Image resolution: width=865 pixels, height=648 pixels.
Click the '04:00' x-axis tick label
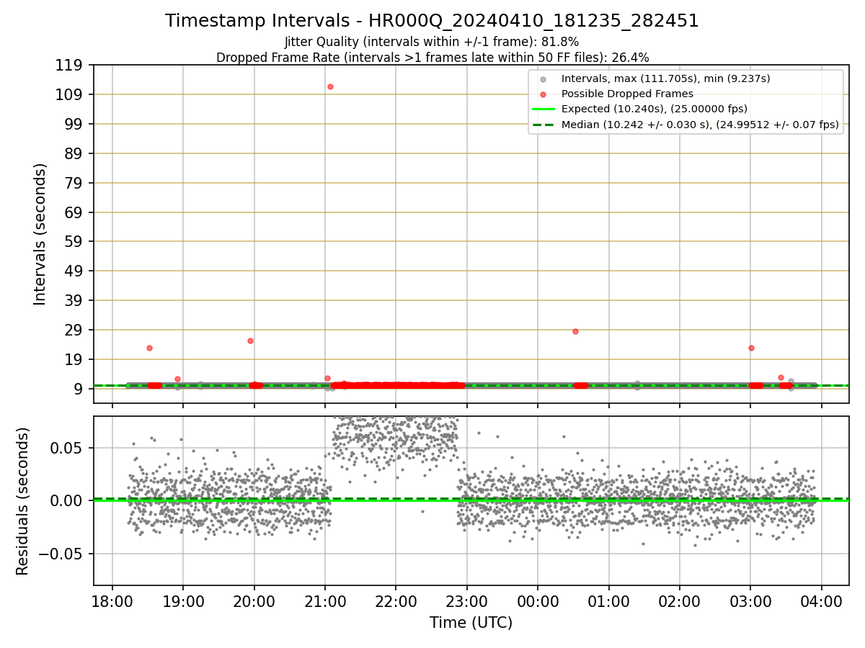point(822,600)
